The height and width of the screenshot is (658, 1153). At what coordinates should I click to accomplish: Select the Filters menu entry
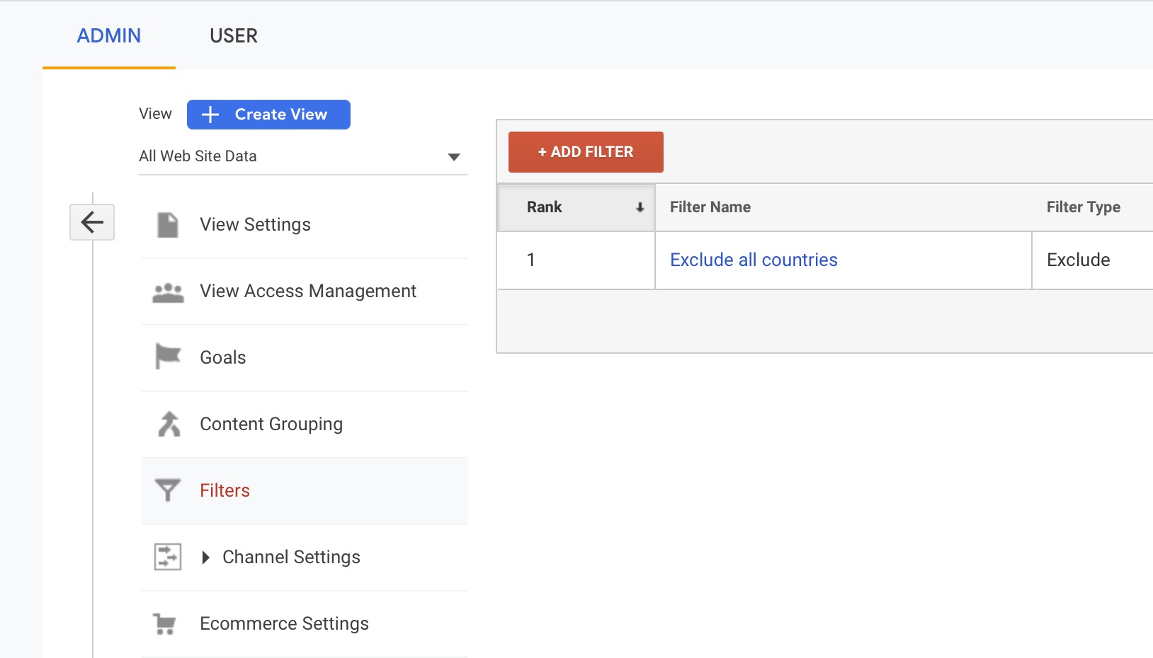pos(225,490)
